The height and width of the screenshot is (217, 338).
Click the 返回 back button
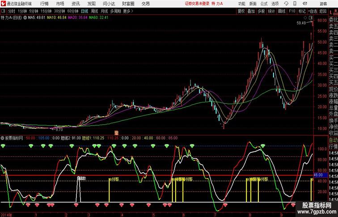[323, 11]
